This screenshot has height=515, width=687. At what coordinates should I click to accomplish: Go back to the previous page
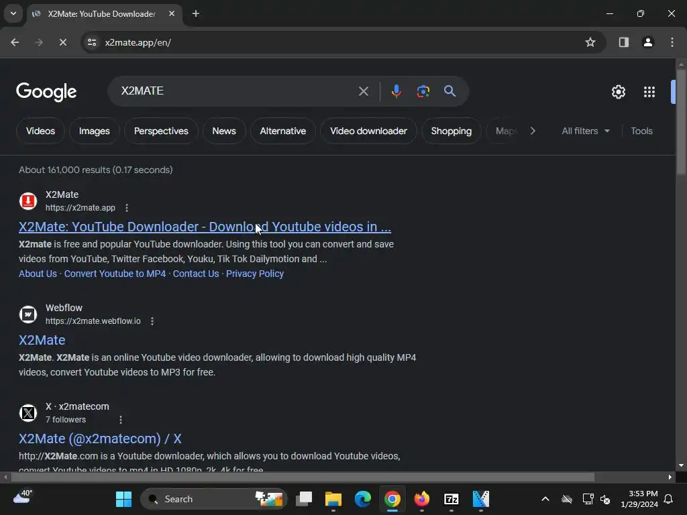point(15,42)
